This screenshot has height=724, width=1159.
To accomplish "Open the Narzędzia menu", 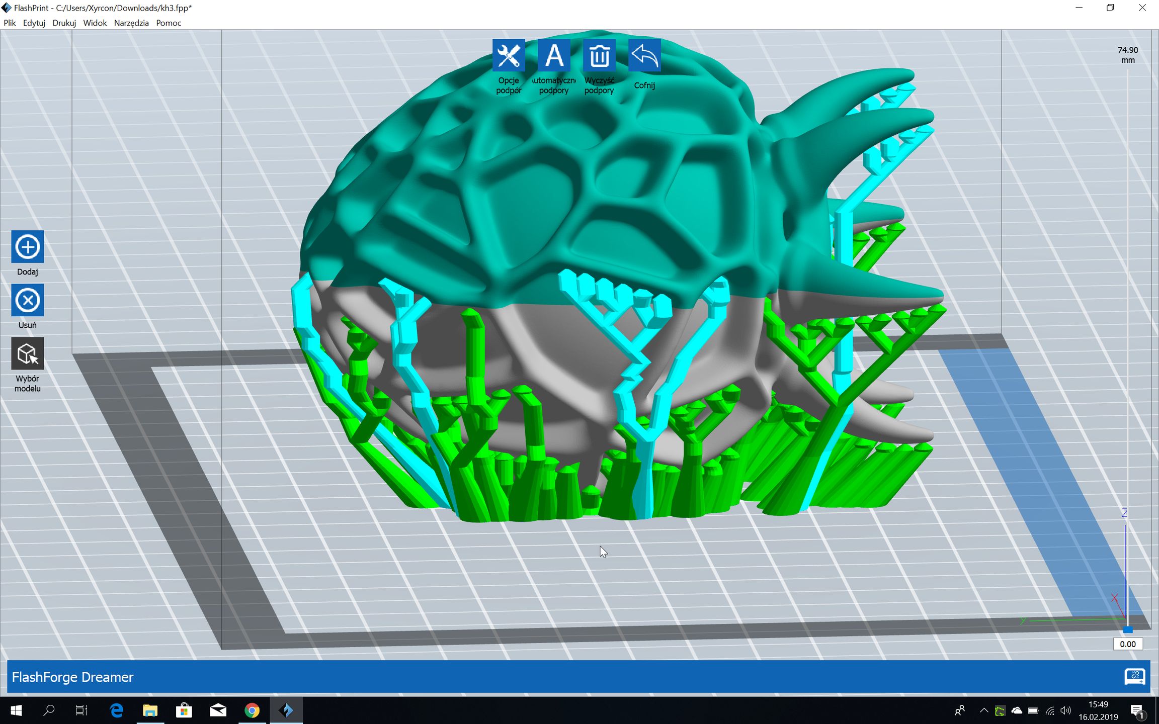I will click(x=131, y=23).
